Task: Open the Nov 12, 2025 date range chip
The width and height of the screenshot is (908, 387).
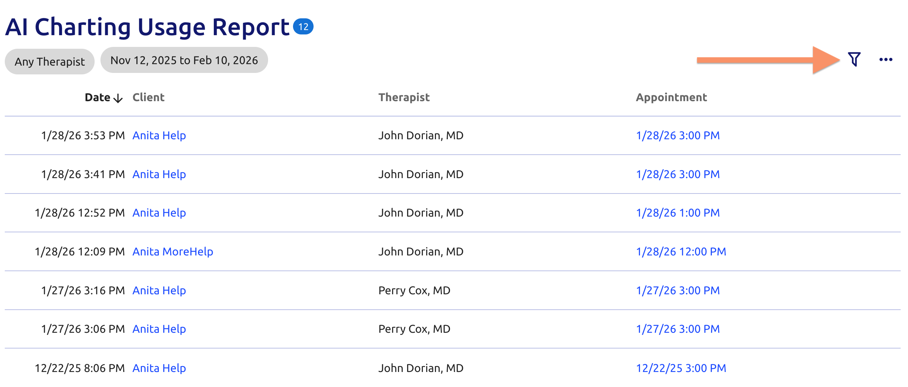Action: 184,60
